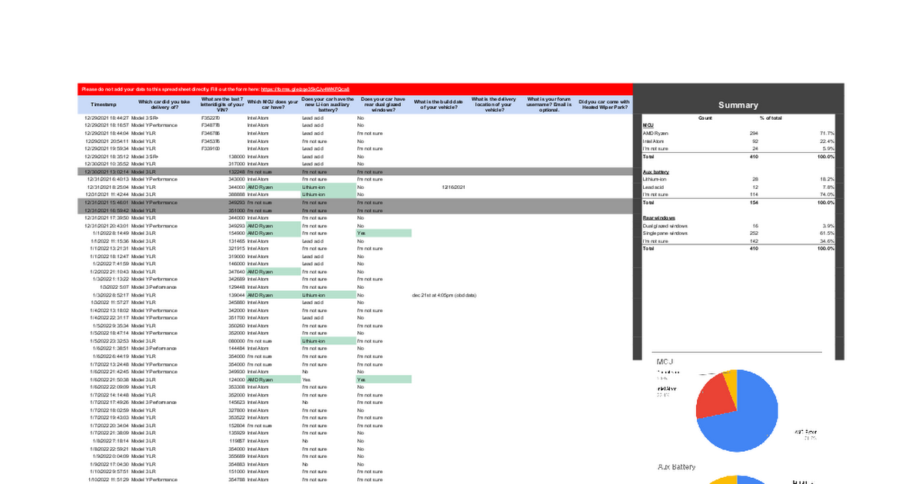The height and width of the screenshot is (484, 922).
Task: Select timestamp cell 1/3/2022 8:52:17
Action: tap(111, 295)
